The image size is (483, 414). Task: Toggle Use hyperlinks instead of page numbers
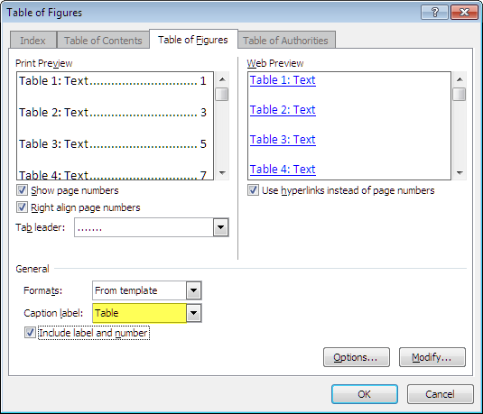pyautogui.click(x=253, y=190)
